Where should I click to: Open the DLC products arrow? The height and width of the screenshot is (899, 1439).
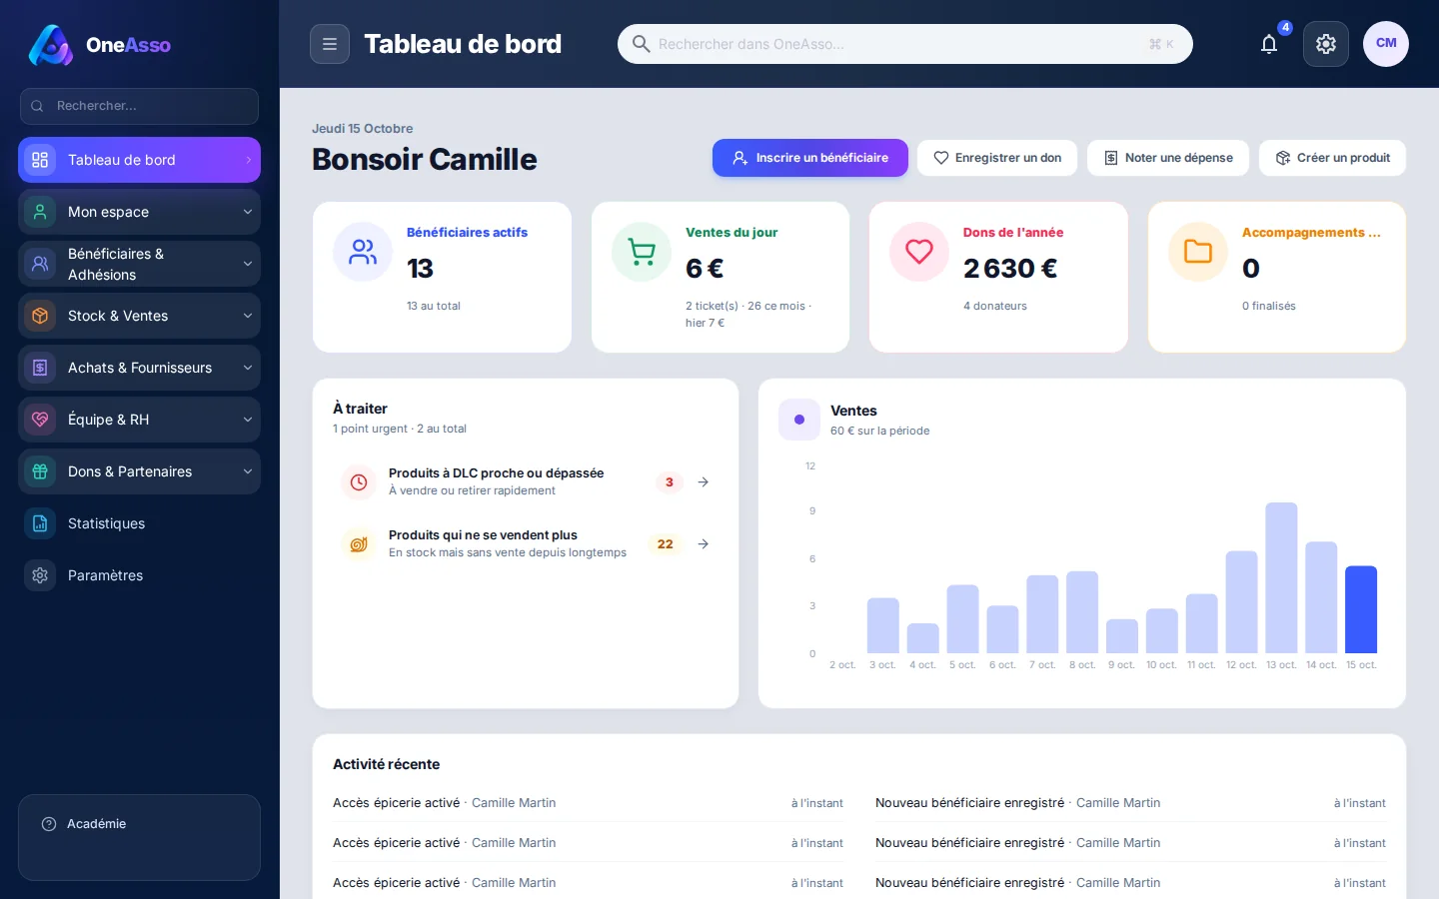point(704,482)
